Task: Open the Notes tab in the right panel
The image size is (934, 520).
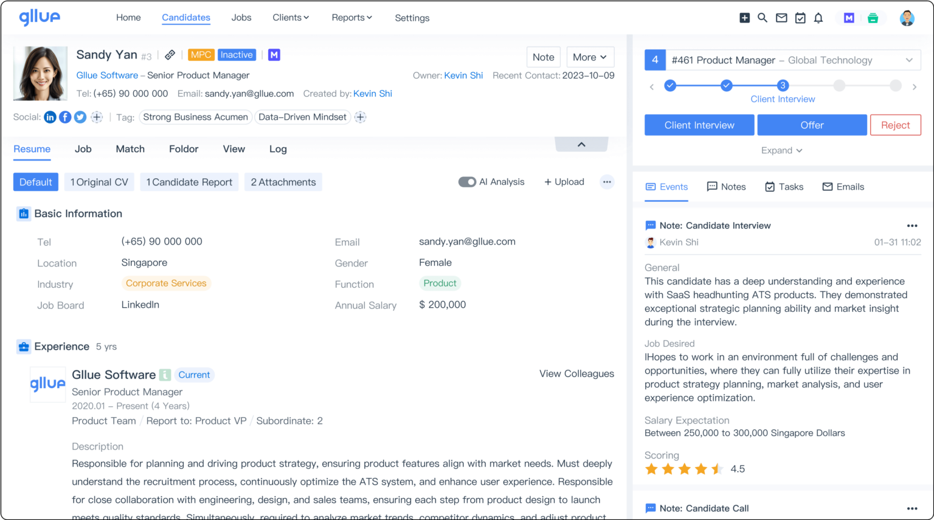Action: tap(726, 187)
